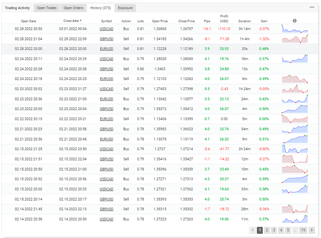This screenshot has height=238, width=321.
Task: Click ellipsis pagination button
Action: [295, 230]
